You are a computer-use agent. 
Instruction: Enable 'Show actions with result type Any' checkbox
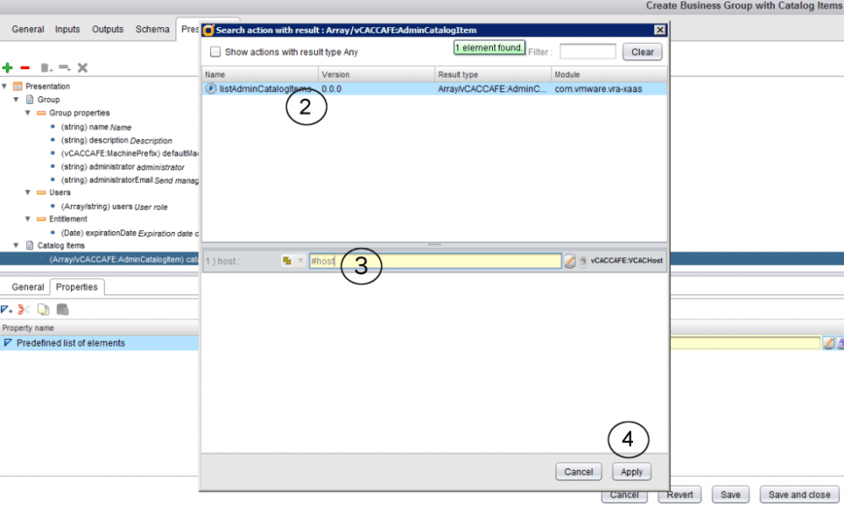[x=215, y=51]
